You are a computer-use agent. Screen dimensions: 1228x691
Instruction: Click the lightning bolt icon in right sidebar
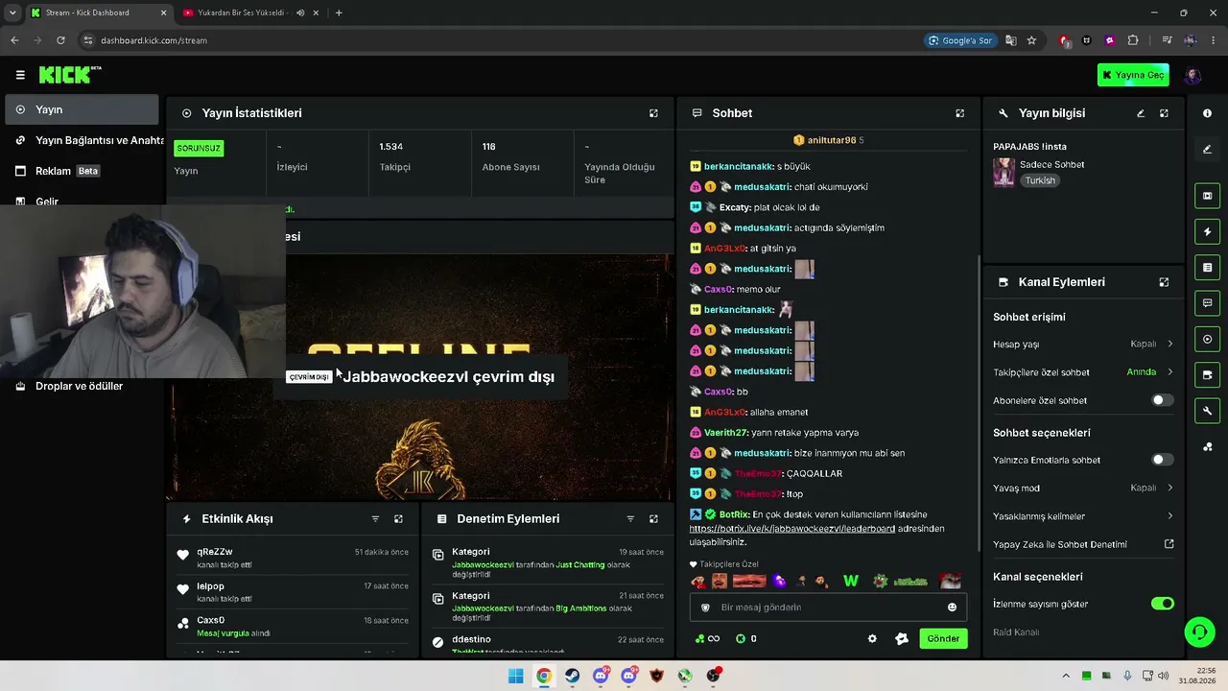coord(1207,231)
